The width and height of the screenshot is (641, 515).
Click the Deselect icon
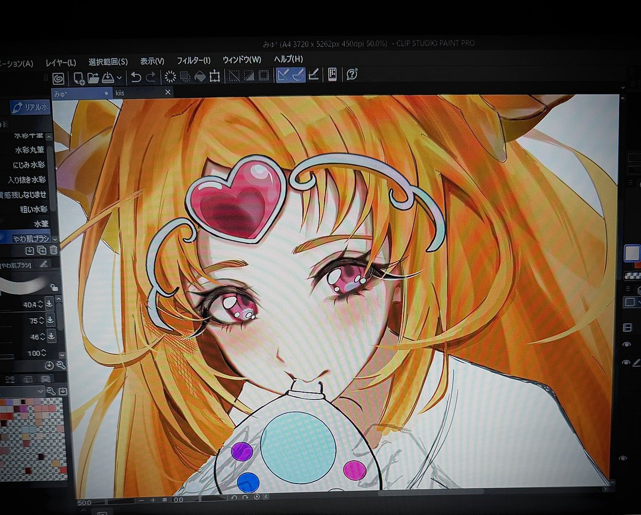tap(234, 76)
